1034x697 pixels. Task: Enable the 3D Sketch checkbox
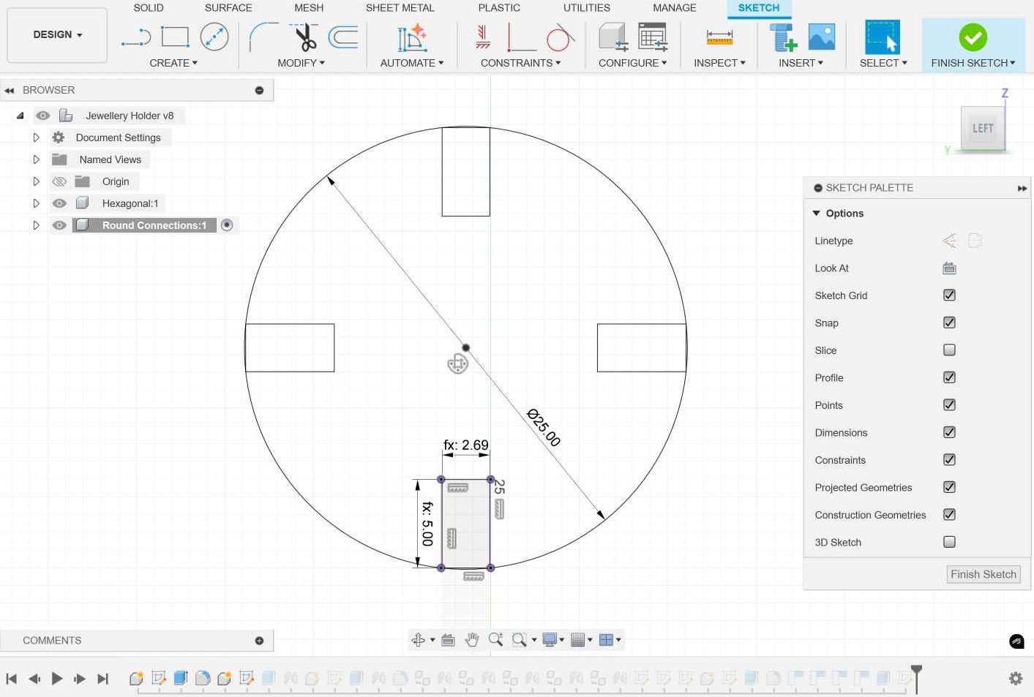pos(949,542)
